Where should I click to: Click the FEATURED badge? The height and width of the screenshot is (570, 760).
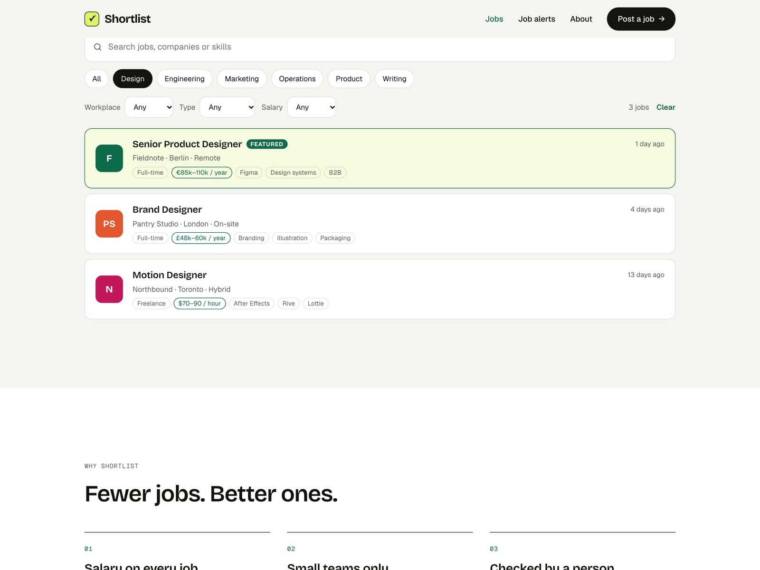267,144
